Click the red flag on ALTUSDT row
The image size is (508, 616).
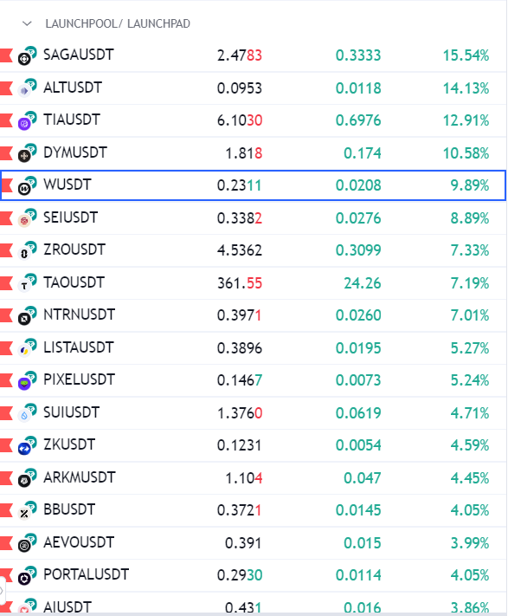(6, 88)
